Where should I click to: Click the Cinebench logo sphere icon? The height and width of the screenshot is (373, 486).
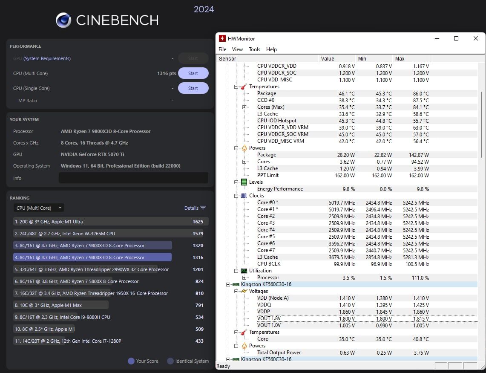click(x=63, y=20)
